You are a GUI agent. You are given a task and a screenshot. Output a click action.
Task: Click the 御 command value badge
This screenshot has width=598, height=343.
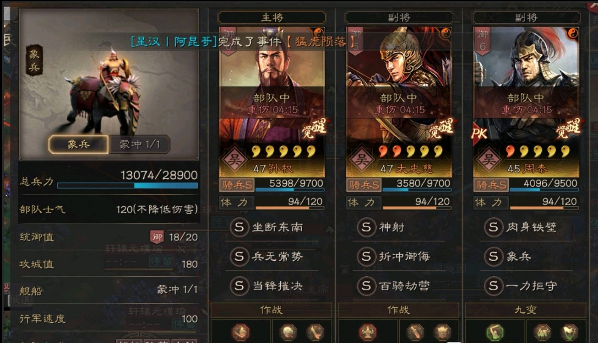click(x=157, y=237)
